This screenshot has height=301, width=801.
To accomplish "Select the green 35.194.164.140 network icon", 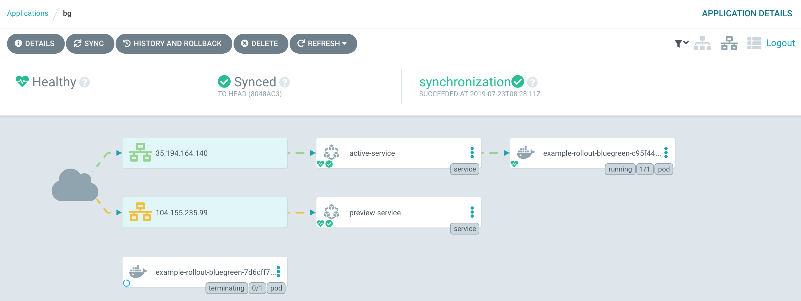I will pyautogui.click(x=140, y=153).
